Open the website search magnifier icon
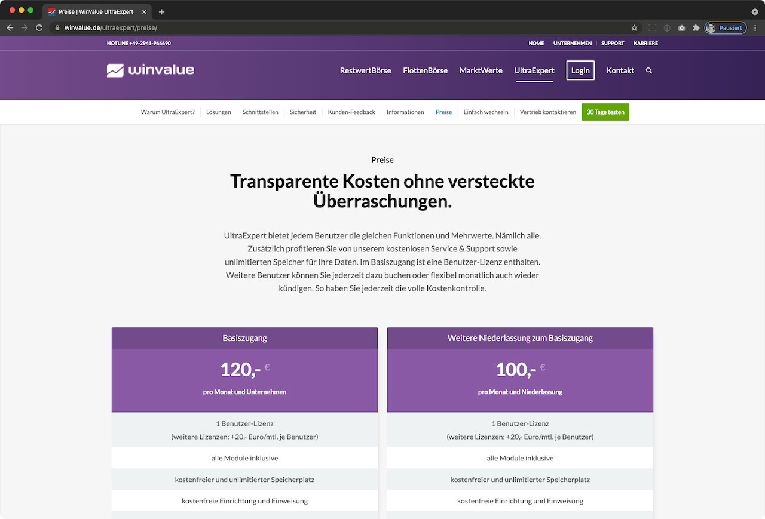Screen dimensions: 765x519 (649, 70)
